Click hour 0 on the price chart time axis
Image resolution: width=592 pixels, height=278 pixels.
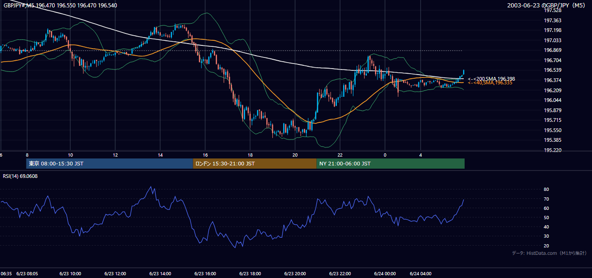(385, 155)
